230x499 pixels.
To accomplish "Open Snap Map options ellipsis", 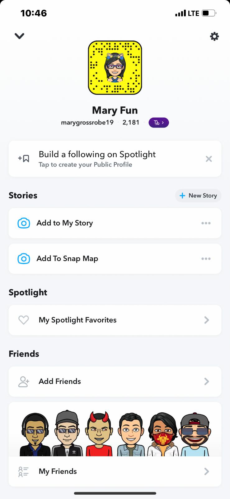I will [x=206, y=259].
